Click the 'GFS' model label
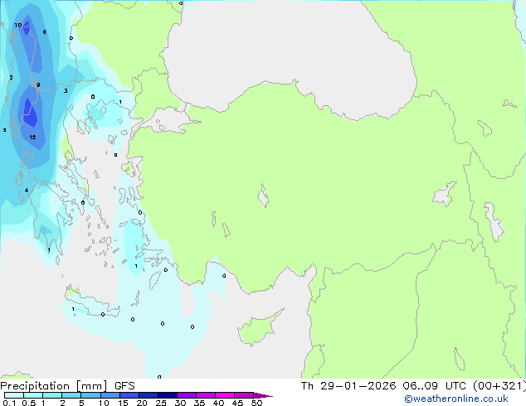This screenshot has width=526, height=406. 124,386
